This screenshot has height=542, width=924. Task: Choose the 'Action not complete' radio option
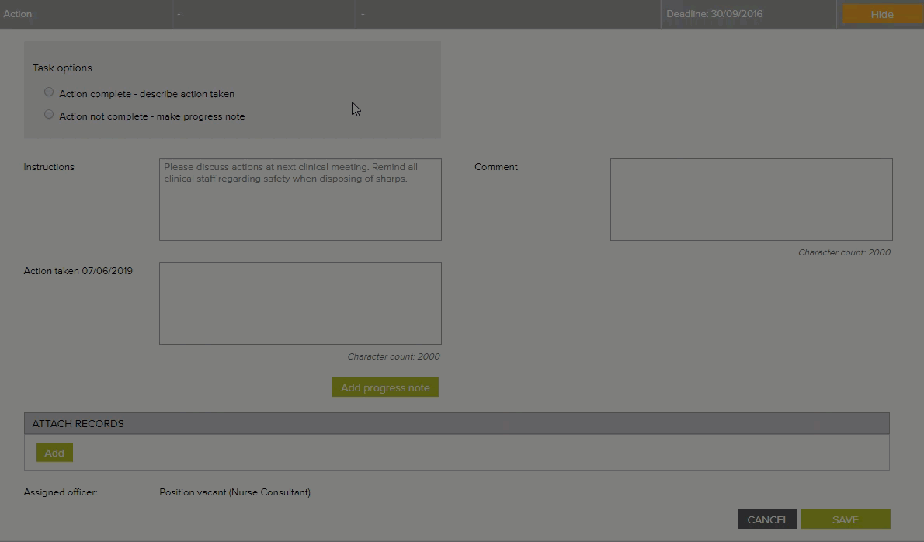pos(49,115)
